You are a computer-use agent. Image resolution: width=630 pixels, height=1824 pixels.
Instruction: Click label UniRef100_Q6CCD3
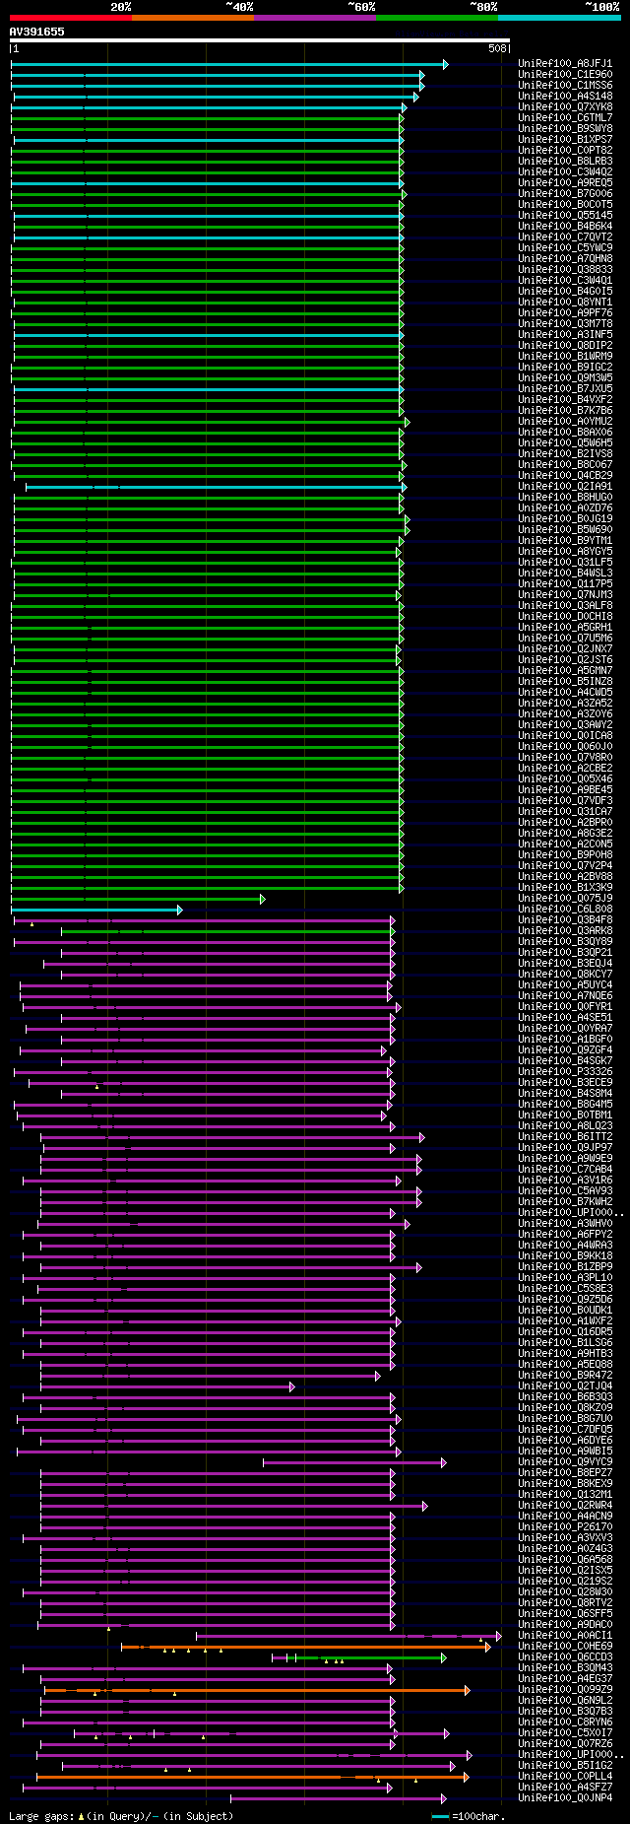tap(565, 1657)
